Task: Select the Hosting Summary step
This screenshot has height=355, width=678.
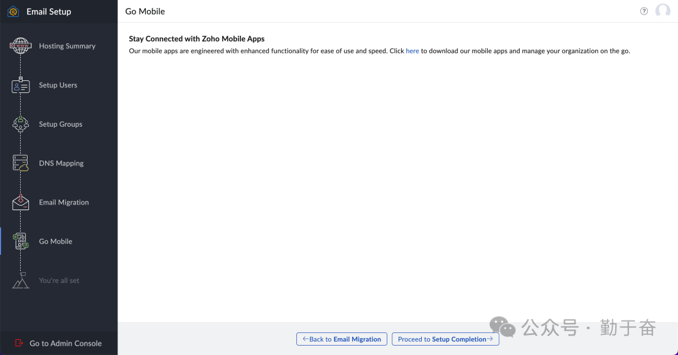Action: (x=67, y=46)
